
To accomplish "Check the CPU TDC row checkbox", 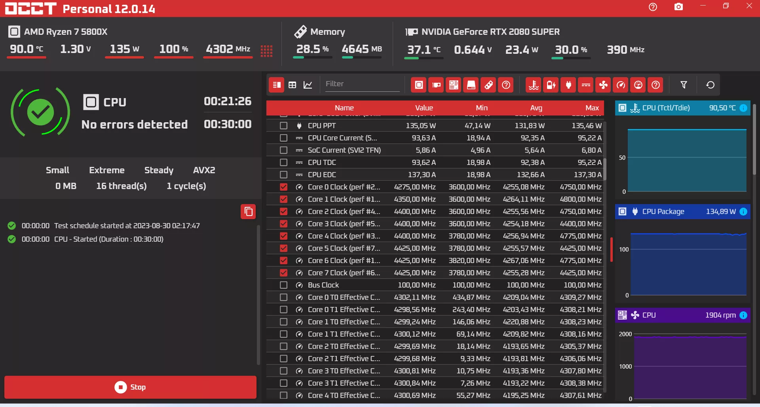I will click(x=283, y=163).
